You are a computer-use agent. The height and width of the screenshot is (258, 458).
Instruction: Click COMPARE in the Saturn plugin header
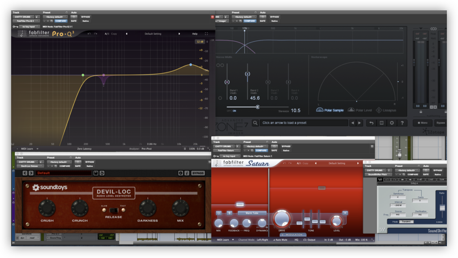click(x=261, y=150)
